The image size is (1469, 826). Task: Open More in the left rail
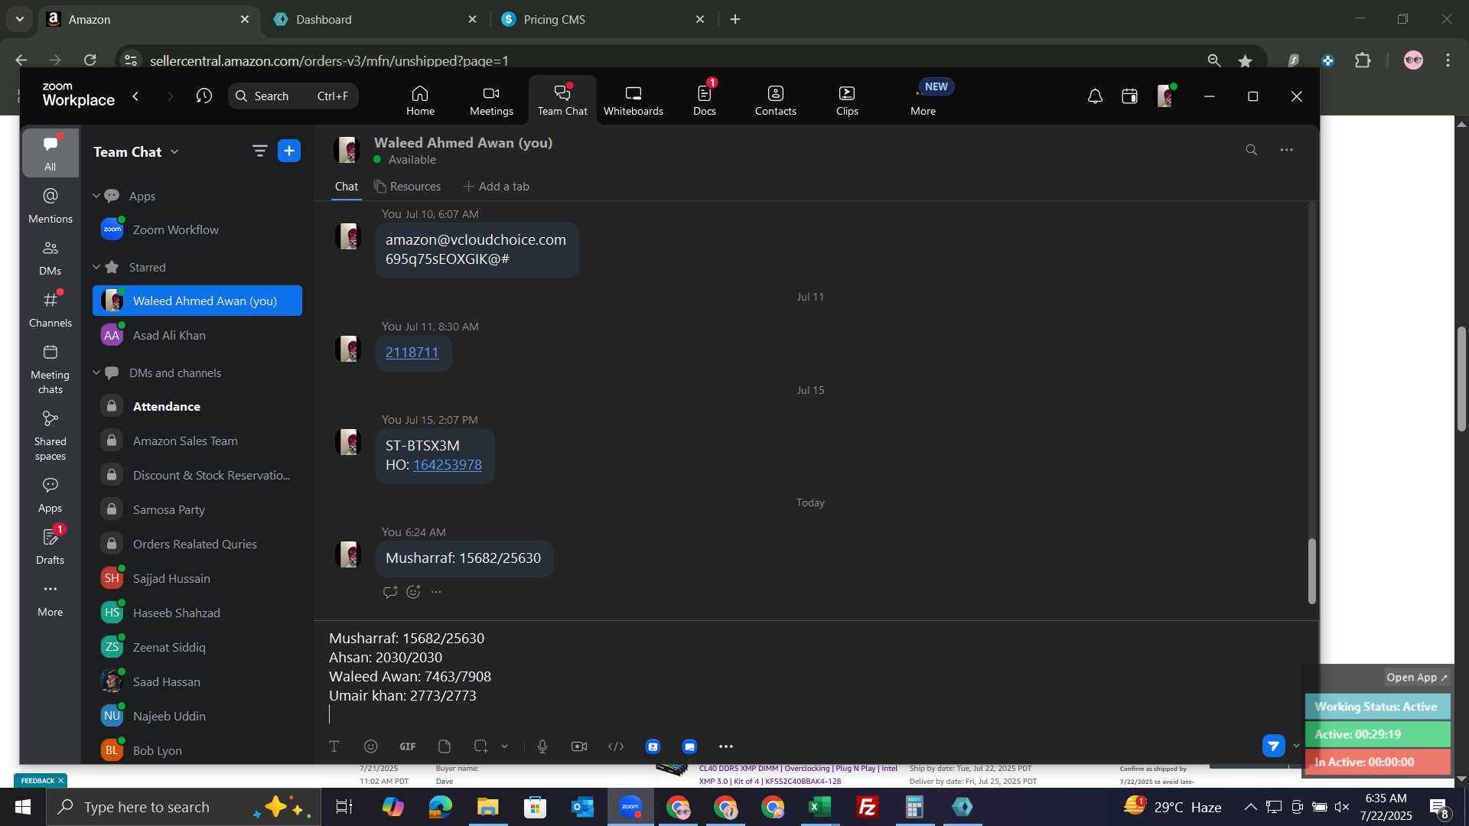pos(50,600)
